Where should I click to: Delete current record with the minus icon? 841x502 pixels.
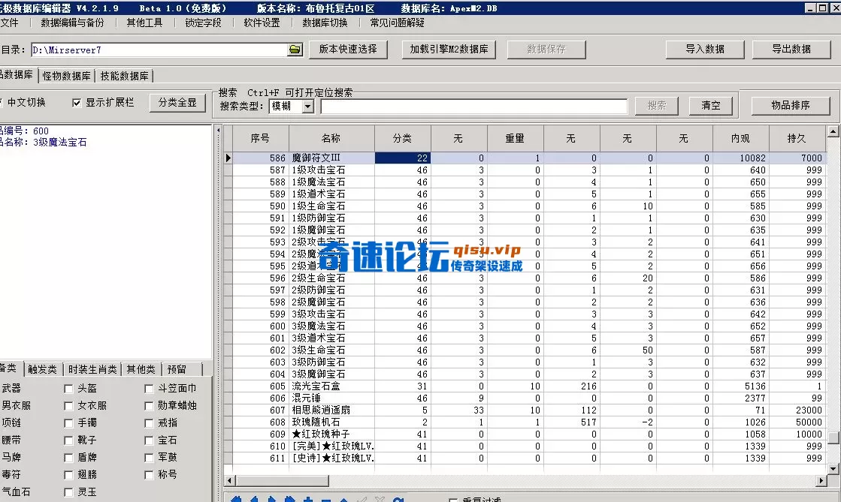click(x=328, y=497)
